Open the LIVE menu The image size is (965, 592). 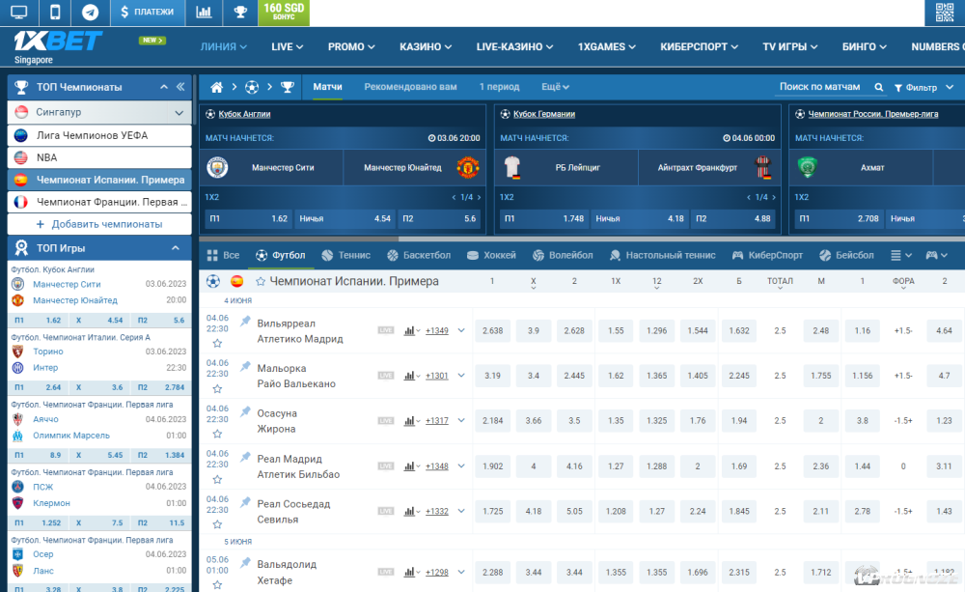(287, 46)
